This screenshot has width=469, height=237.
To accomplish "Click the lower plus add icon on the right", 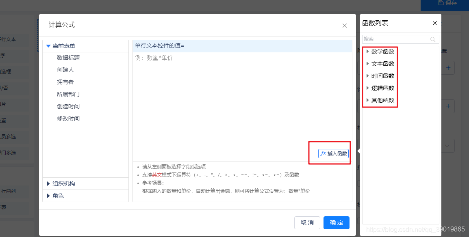I will pos(447,106).
